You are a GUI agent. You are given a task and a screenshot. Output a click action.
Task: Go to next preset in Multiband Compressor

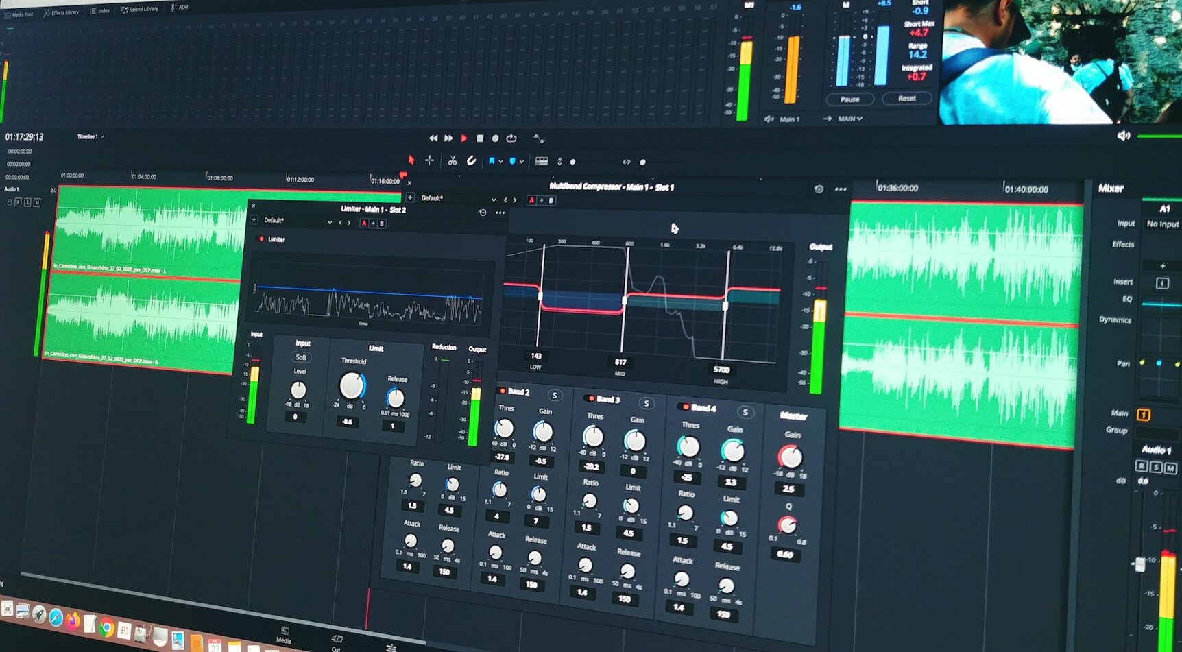coord(515,200)
